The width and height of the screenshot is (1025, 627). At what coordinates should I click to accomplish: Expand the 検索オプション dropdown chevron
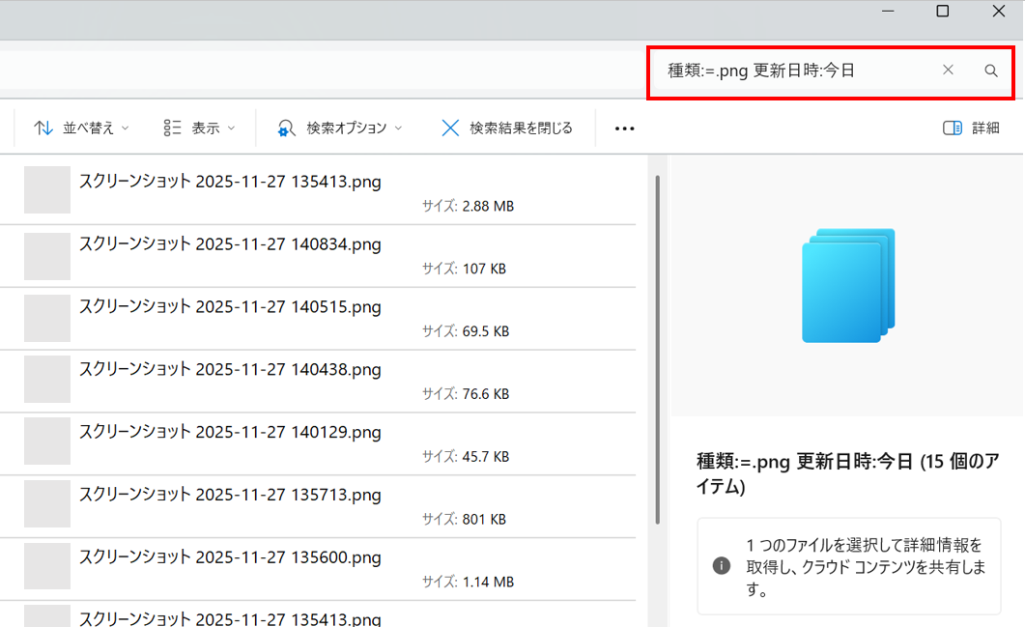coord(398,128)
